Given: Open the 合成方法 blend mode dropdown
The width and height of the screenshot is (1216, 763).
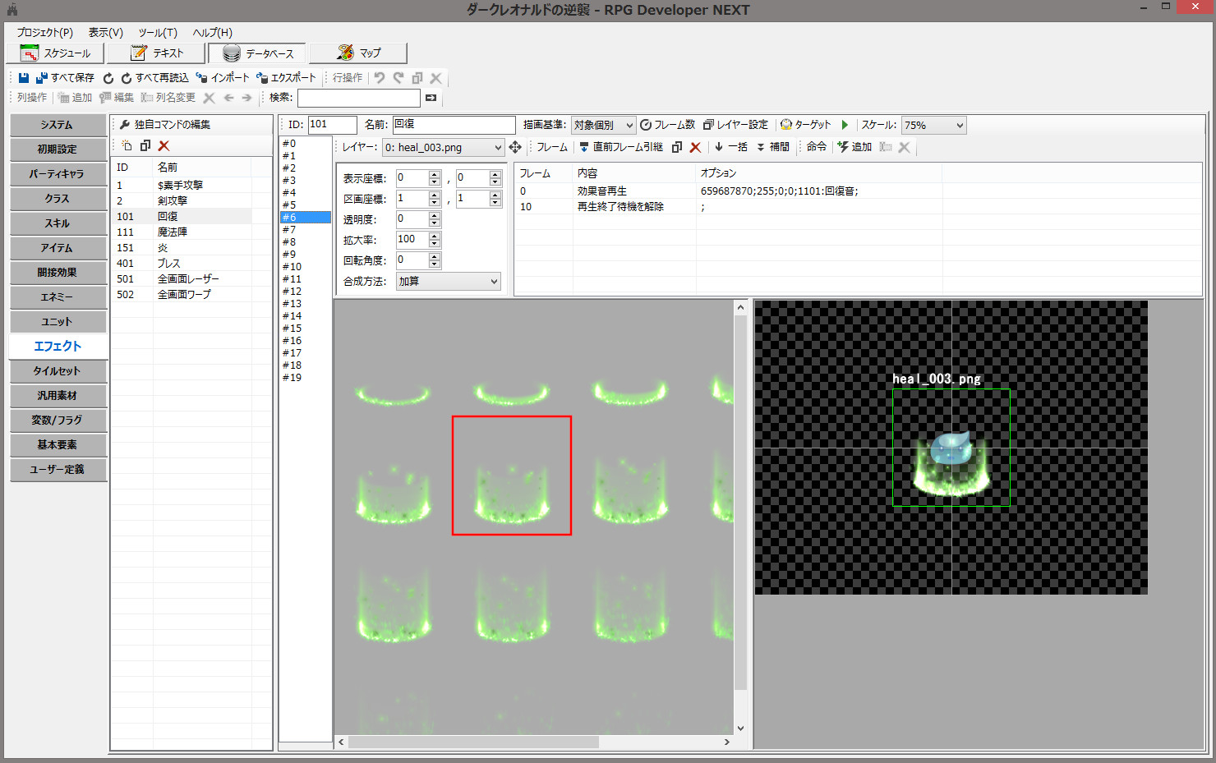Looking at the screenshot, I should pyautogui.click(x=494, y=282).
